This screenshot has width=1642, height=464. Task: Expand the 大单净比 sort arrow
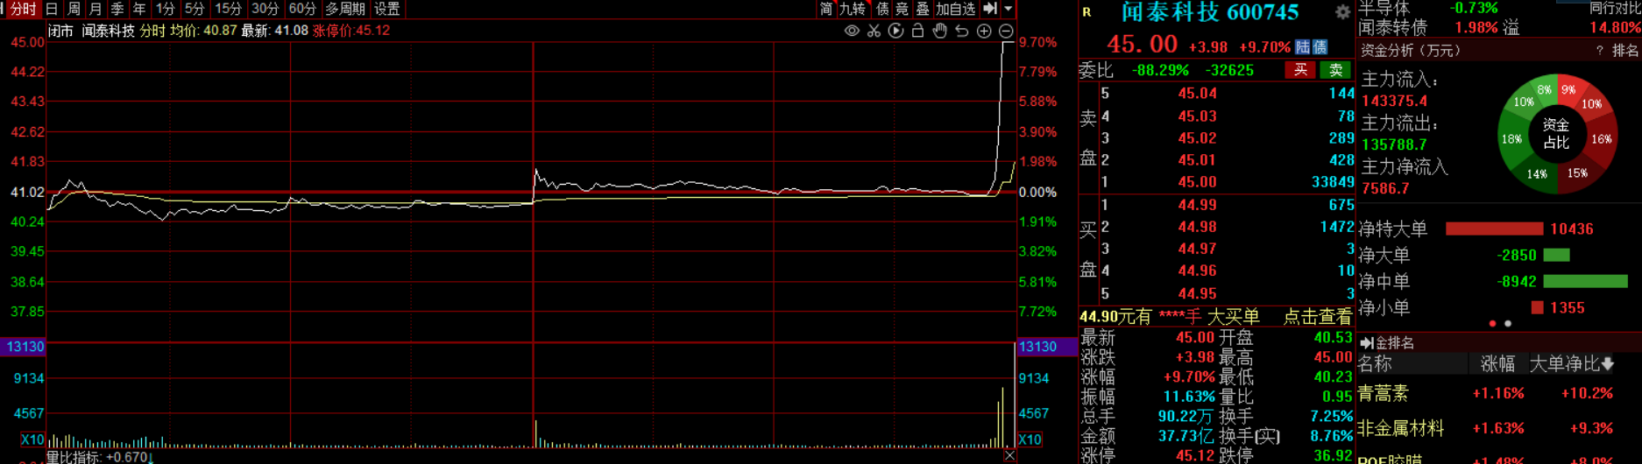(1607, 363)
